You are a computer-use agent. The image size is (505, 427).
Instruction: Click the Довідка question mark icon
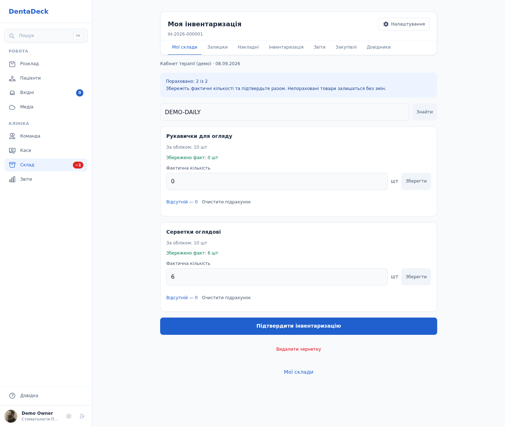pyautogui.click(x=12, y=396)
